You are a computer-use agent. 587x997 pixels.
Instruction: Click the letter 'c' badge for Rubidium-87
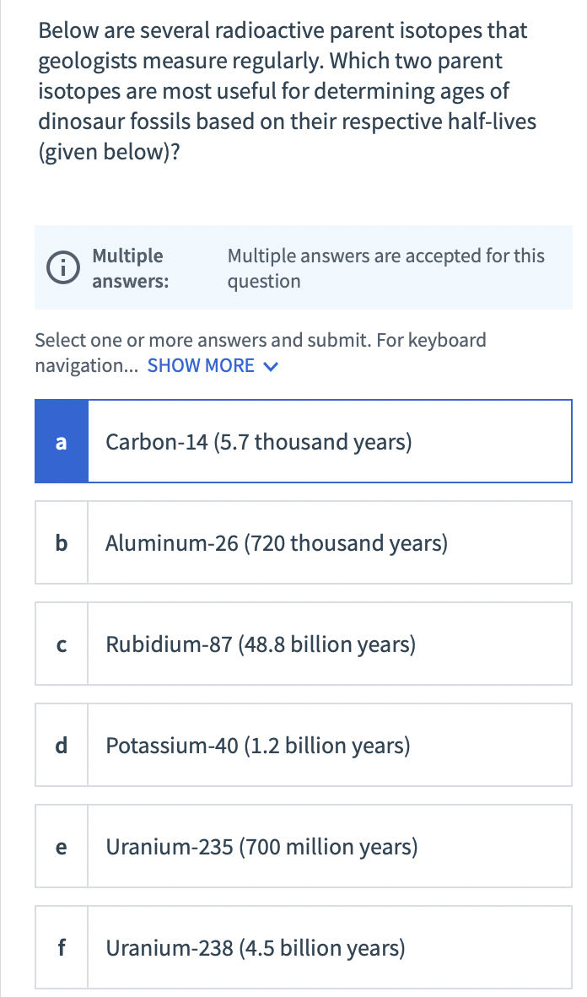coord(61,643)
